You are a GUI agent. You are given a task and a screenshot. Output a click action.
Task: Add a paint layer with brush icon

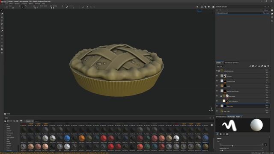(256, 66)
